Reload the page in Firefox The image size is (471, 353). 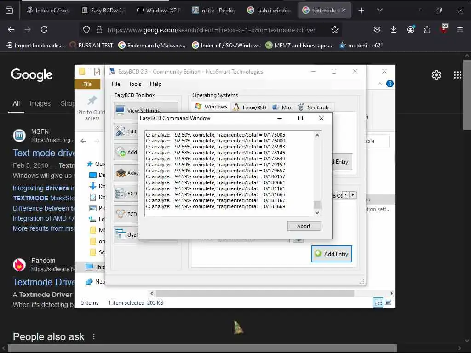pos(44,29)
